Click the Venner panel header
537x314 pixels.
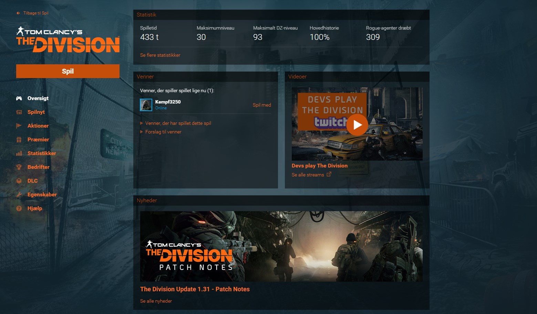click(x=206, y=77)
